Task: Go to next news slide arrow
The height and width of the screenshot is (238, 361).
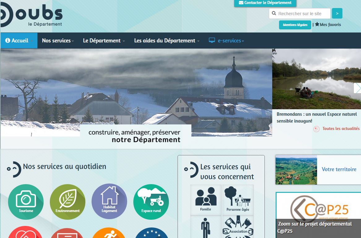Action: tap(358, 88)
